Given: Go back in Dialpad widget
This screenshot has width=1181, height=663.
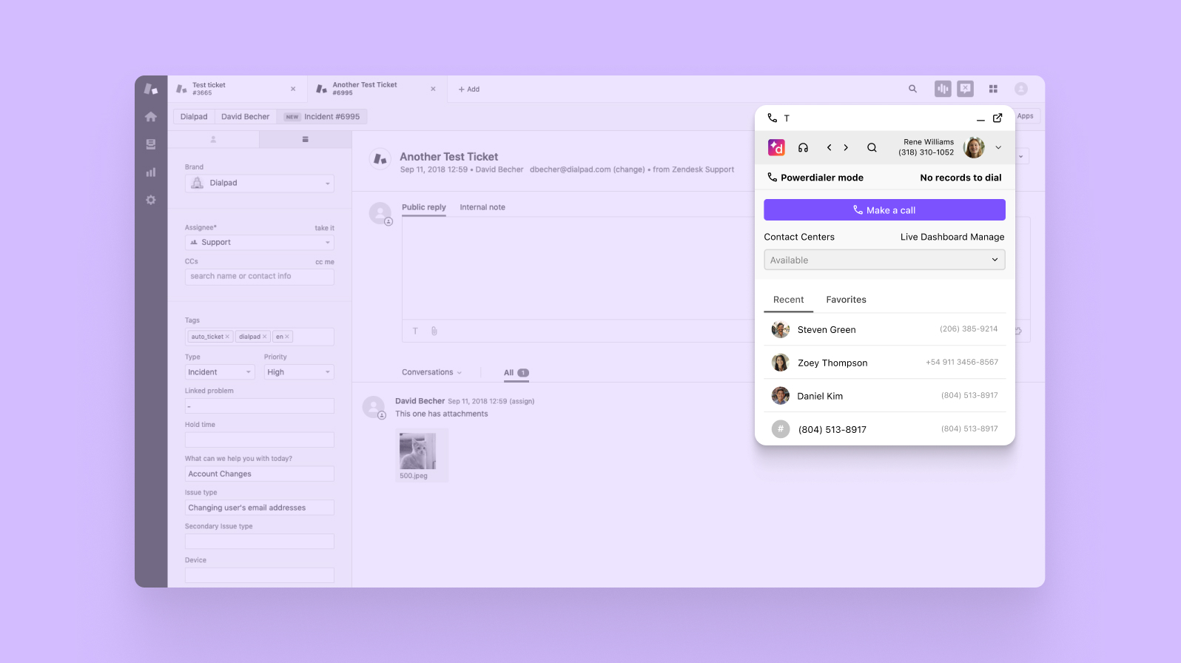Looking at the screenshot, I should (x=829, y=147).
